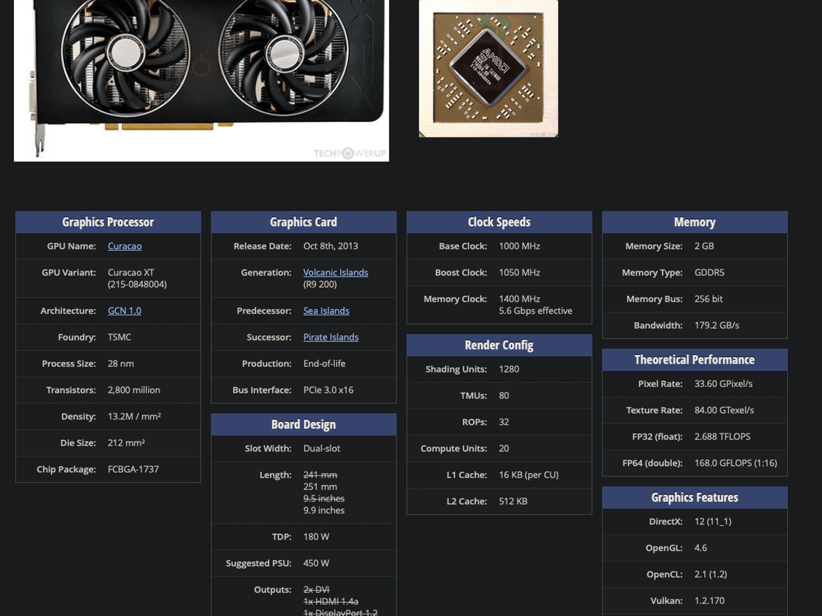Viewport: 822px width, 616px height.
Task: Open the GCN 1.0 architecture link
Action: coord(124,311)
